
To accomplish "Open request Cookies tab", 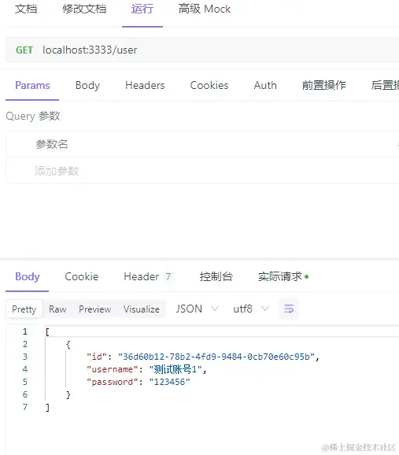I will click(x=209, y=85).
